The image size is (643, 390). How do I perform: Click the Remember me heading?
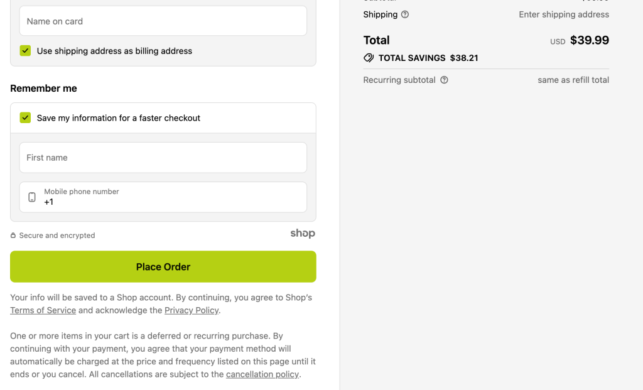(x=43, y=89)
